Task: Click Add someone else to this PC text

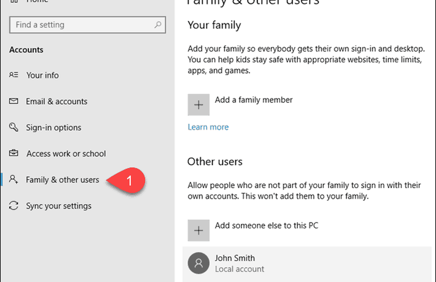Action: pos(266,226)
